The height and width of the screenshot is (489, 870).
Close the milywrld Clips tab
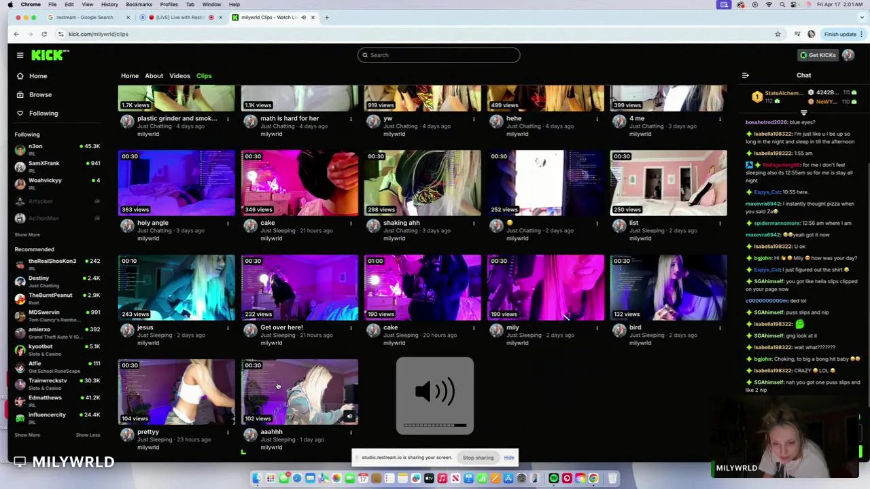point(313,18)
